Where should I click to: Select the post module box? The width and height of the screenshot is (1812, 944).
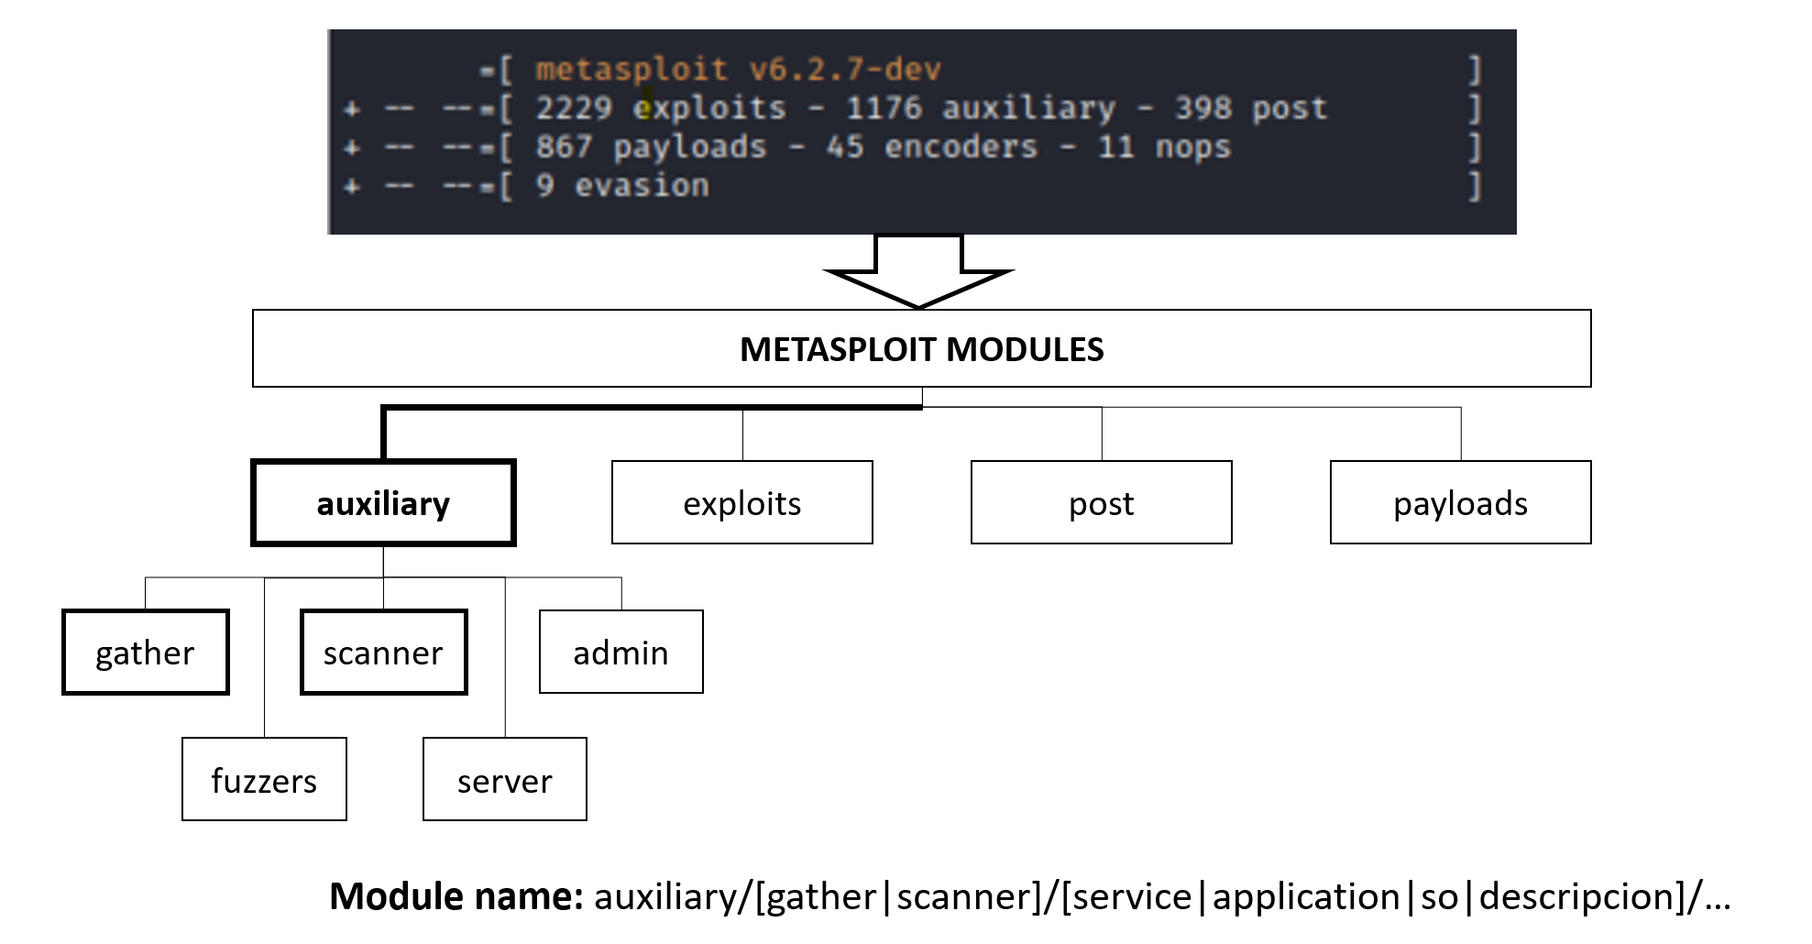tap(1100, 502)
